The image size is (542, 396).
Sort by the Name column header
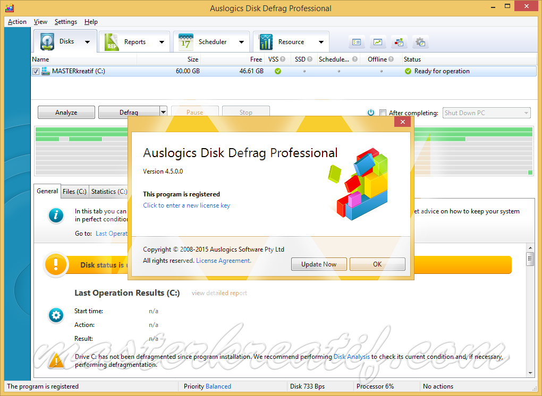tap(83, 59)
